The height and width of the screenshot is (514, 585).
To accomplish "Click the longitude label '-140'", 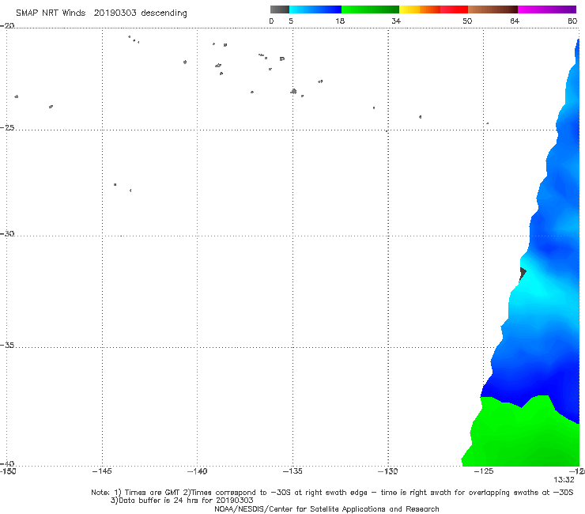I will pyautogui.click(x=197, y=471).
